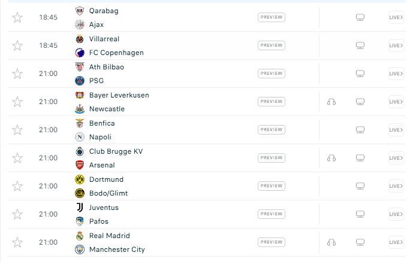Click the TV broadcast icon for Juventus match
The width and height of the screenshot is (413, 262).
pos(360,214)
